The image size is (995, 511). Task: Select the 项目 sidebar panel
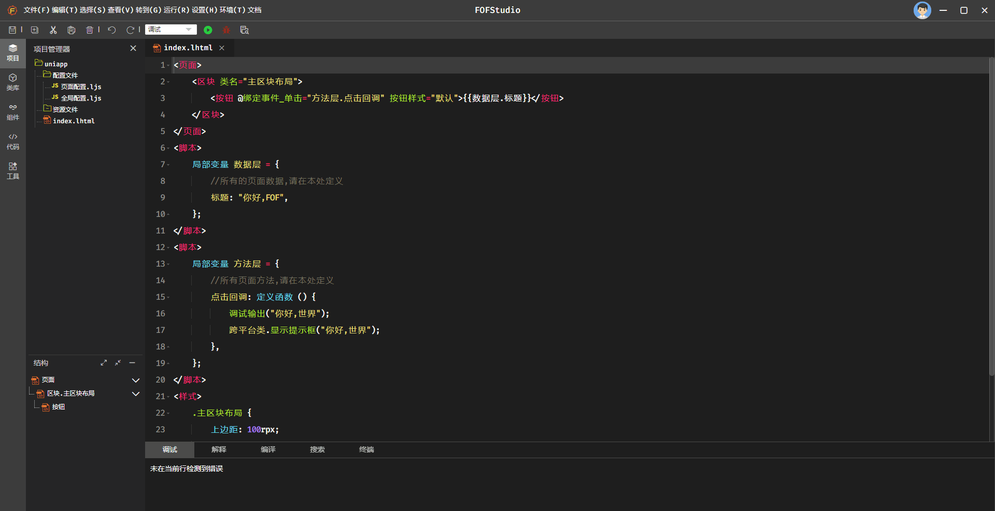click(13, 53)
